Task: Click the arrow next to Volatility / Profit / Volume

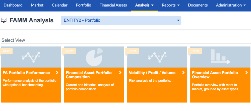Action: [x=183, y=72]
